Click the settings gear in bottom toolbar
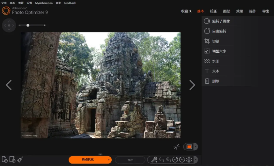274x166 pixels. pyautogui.click(x=189, y=160)
